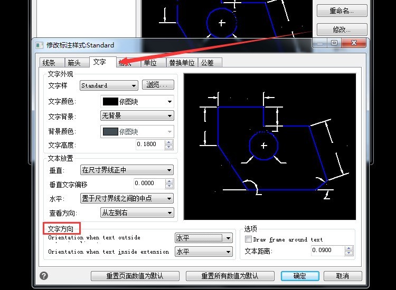396x290 pixels.
Task: Decrease 文字高度 with down arrow
Action: point(169,147)
